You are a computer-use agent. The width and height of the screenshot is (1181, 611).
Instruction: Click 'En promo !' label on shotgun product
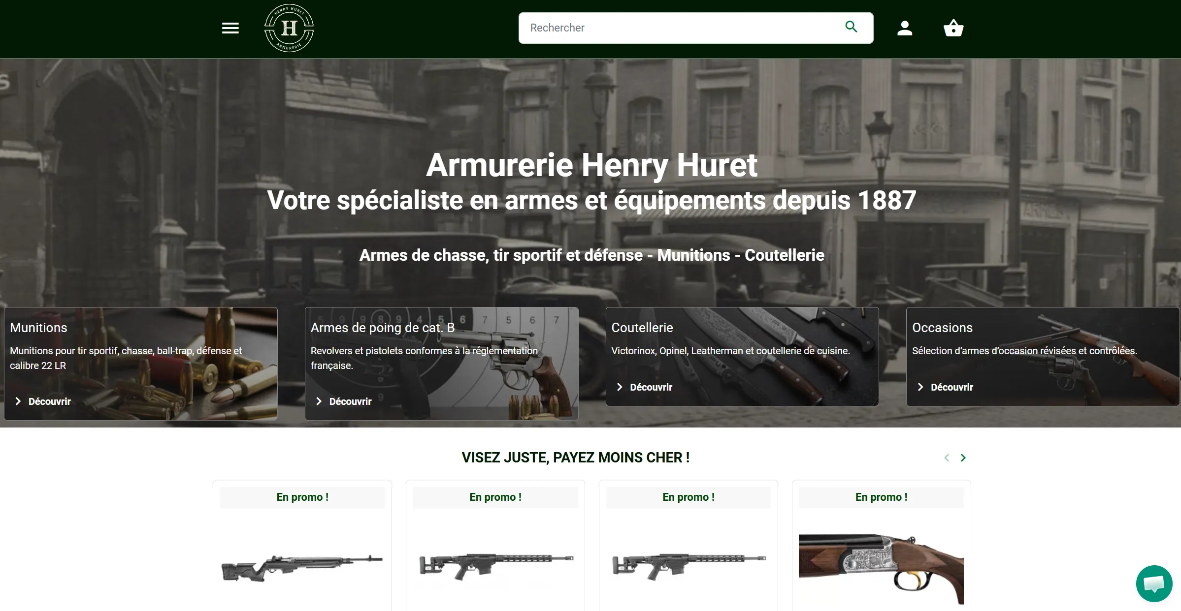882,497
